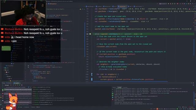Resume program with the green debug sidebar icon
This screenshot has width=196, height=110.
(3, 90)
